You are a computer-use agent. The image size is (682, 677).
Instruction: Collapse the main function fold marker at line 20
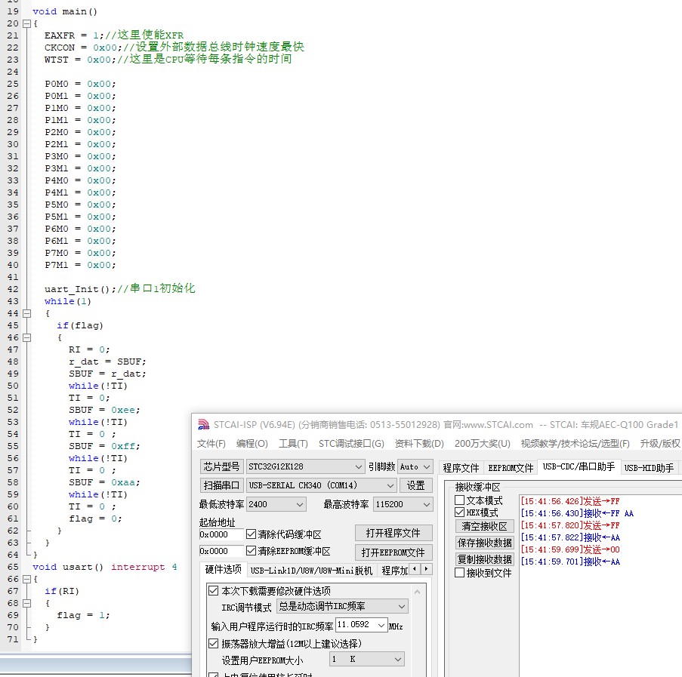tap(26, 23)
